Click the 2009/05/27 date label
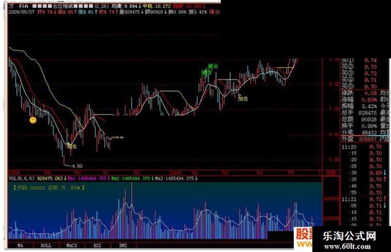Screen dimensions: 391x252 click(x=21, y=12)
